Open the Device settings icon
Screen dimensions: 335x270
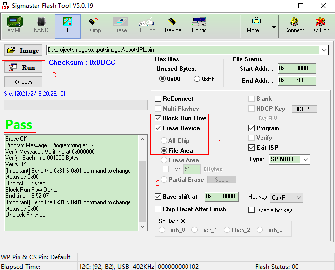tap(173, 25)
